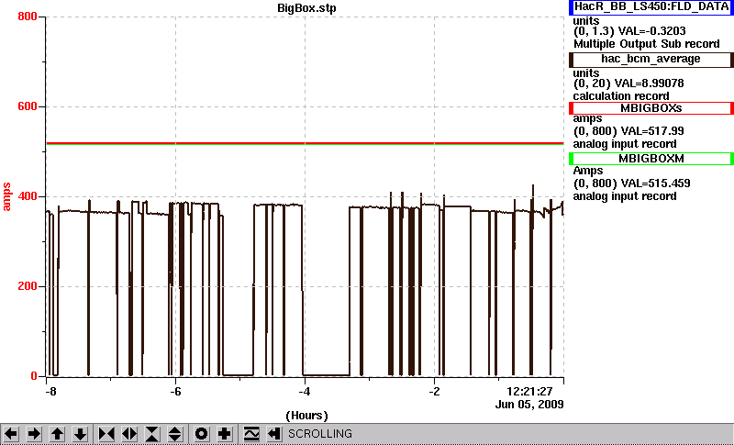The width and height of the screenshot is (734, 445).
Task: Click the horizontal zoom-out diamond icon
Action: click(129, 434)
